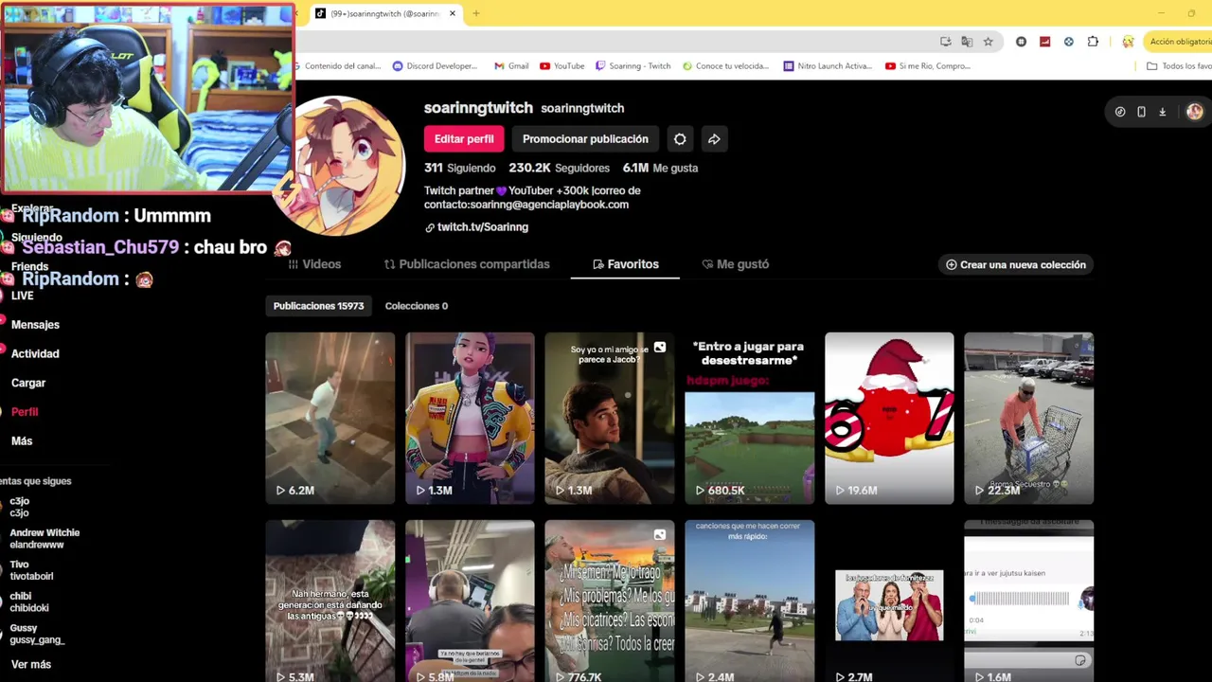
Task: Open the 'Nah hermano' 5.3M video
Action: tap(330, 601)
